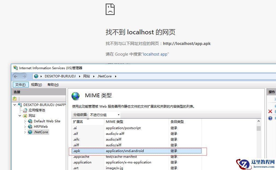
Task: Click 网站 in the breadcrumb path
Action: click(87, 76)
